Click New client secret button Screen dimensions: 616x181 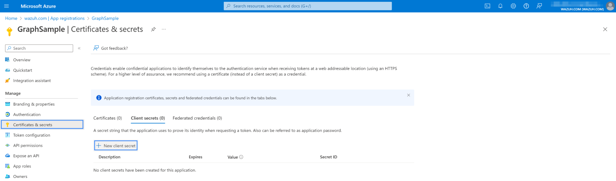click(x=116, y=146)
